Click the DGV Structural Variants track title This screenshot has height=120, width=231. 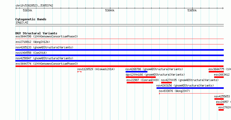point(36,33)
